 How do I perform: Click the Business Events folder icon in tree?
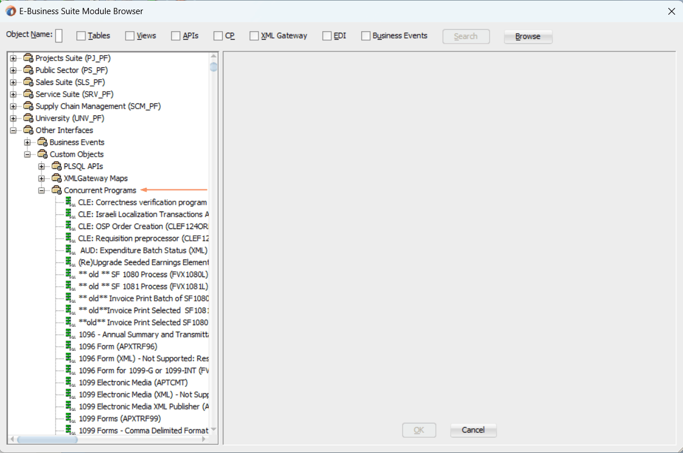(42, 142)
